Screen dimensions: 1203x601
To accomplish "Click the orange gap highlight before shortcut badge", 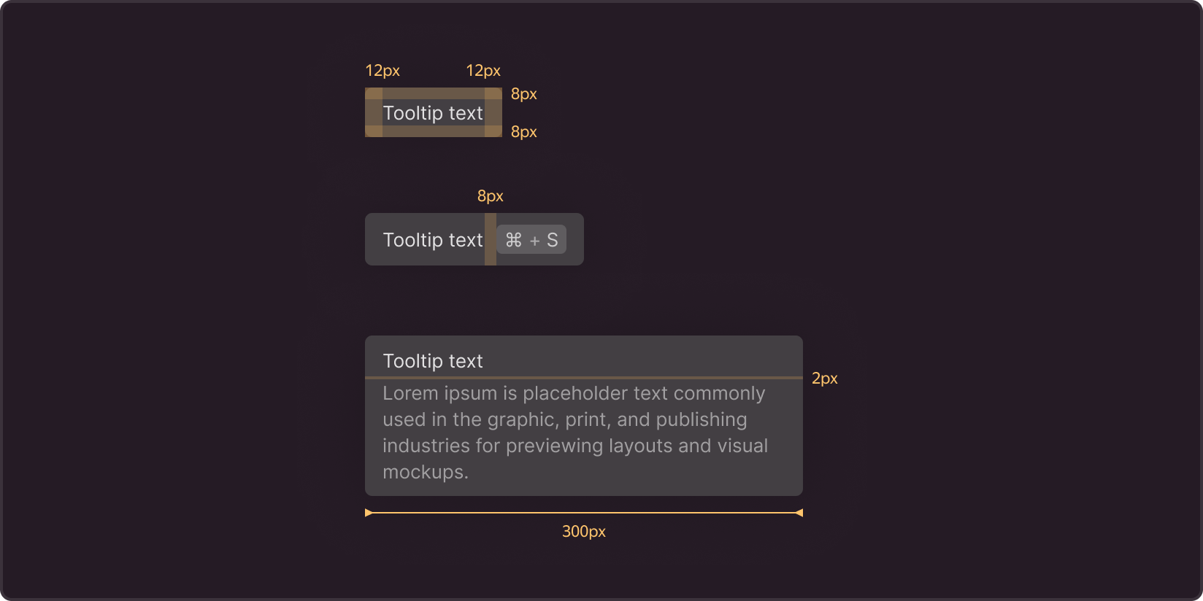I will pos(491,239).
